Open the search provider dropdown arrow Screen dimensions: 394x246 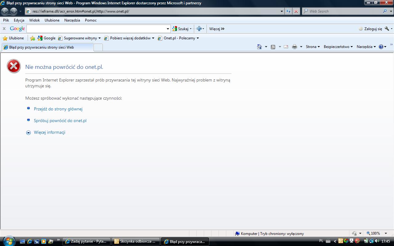point(391,11)
